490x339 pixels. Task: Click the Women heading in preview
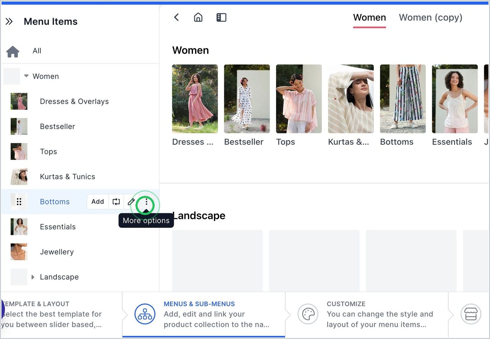[191, 50]
